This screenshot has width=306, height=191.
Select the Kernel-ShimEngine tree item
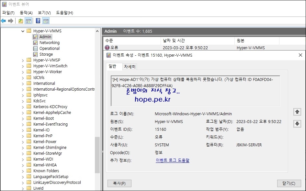(50, 148)
